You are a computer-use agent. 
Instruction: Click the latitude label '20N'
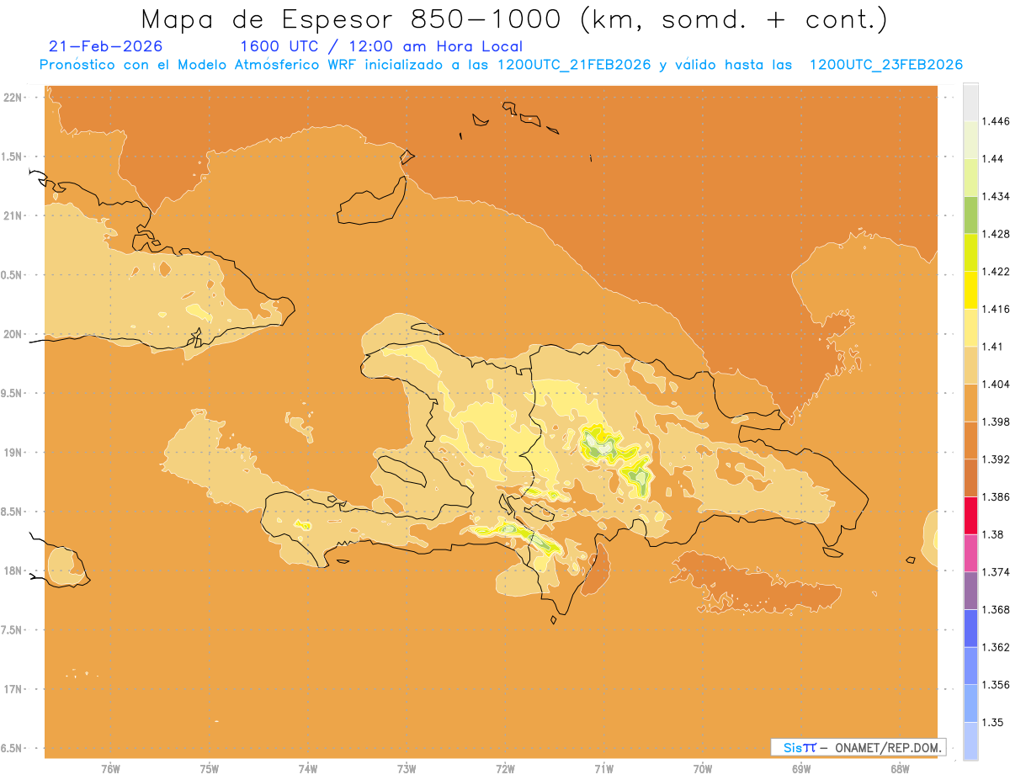click(13, 334)
